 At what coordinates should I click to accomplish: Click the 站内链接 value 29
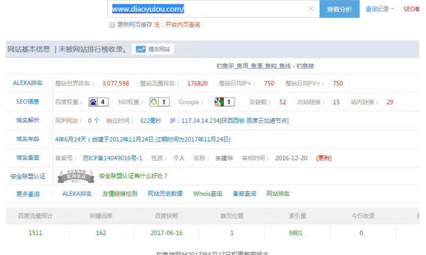(x=390, y=102)
